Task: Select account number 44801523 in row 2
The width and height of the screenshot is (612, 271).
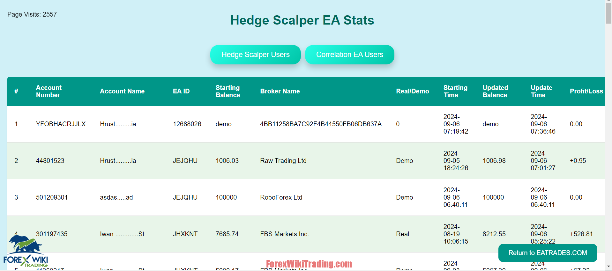Action: (x=50, y=161)
